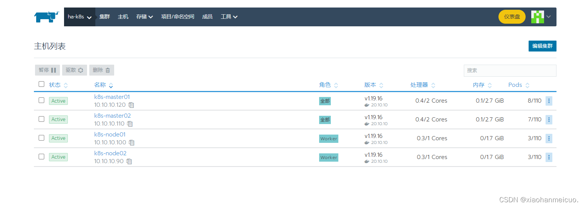
Task: Click the 8/110 pods value
Action: point(535,101)
